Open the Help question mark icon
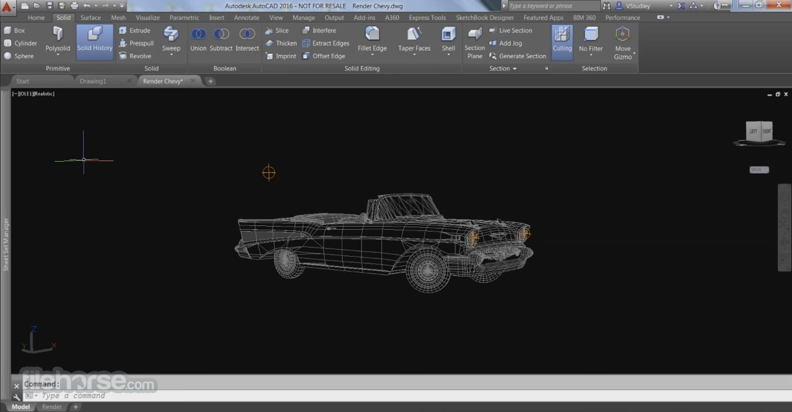 [x=718, y=6]
